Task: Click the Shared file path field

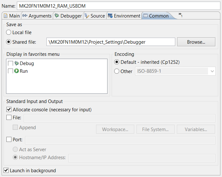Action: (x=111, y=42)
